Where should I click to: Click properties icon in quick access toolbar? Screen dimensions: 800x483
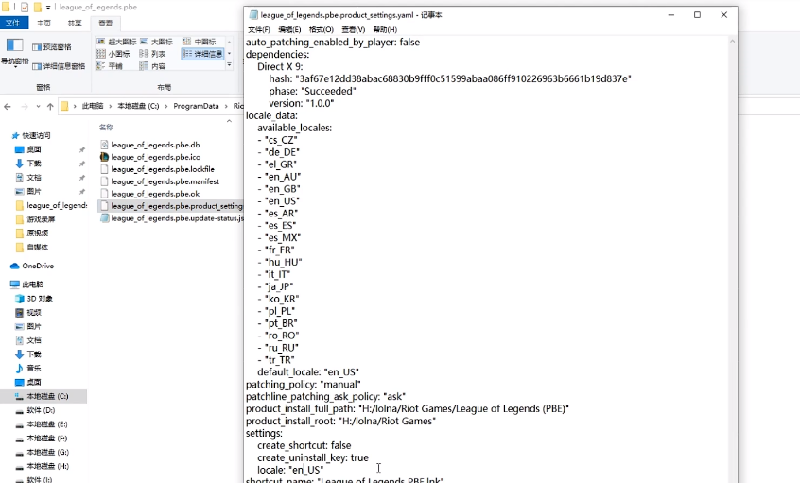point(25,8)
